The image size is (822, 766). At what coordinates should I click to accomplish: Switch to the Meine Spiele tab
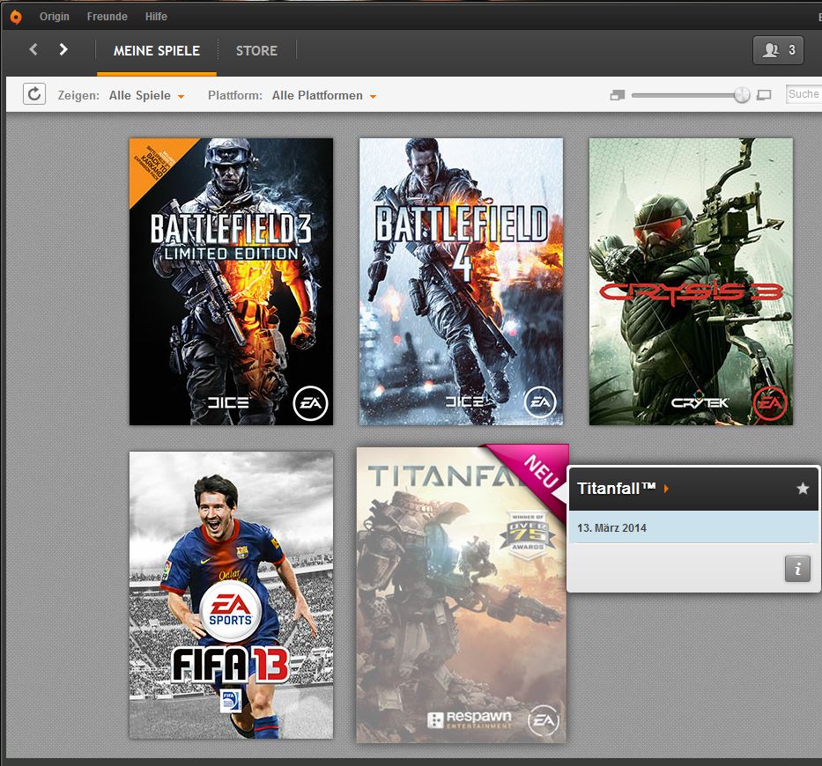tap(157, 51)
